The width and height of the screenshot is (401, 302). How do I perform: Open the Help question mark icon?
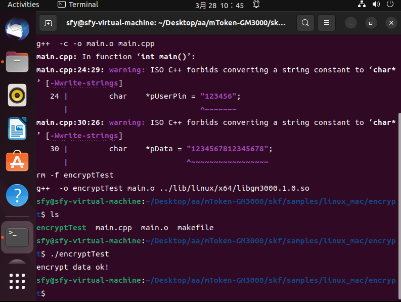tap(17, 195)
